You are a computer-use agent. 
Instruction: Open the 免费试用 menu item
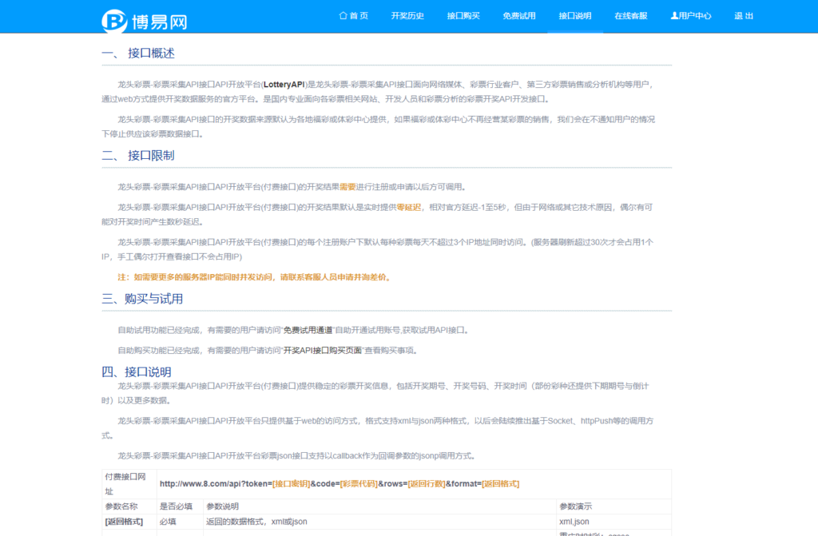click(x=519, y=15)
